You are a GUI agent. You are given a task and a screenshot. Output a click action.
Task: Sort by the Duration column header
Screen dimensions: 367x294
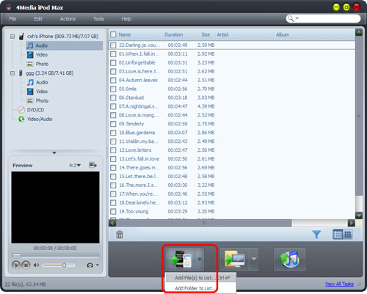point(174,34)
